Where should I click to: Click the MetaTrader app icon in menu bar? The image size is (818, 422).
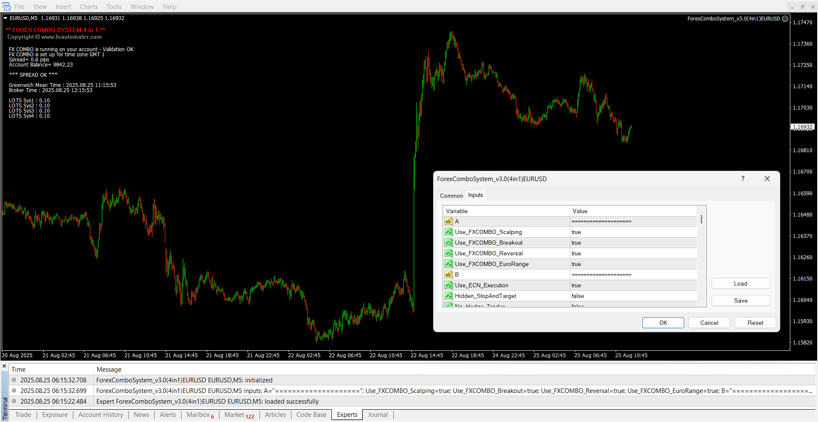tap(6, 6)
